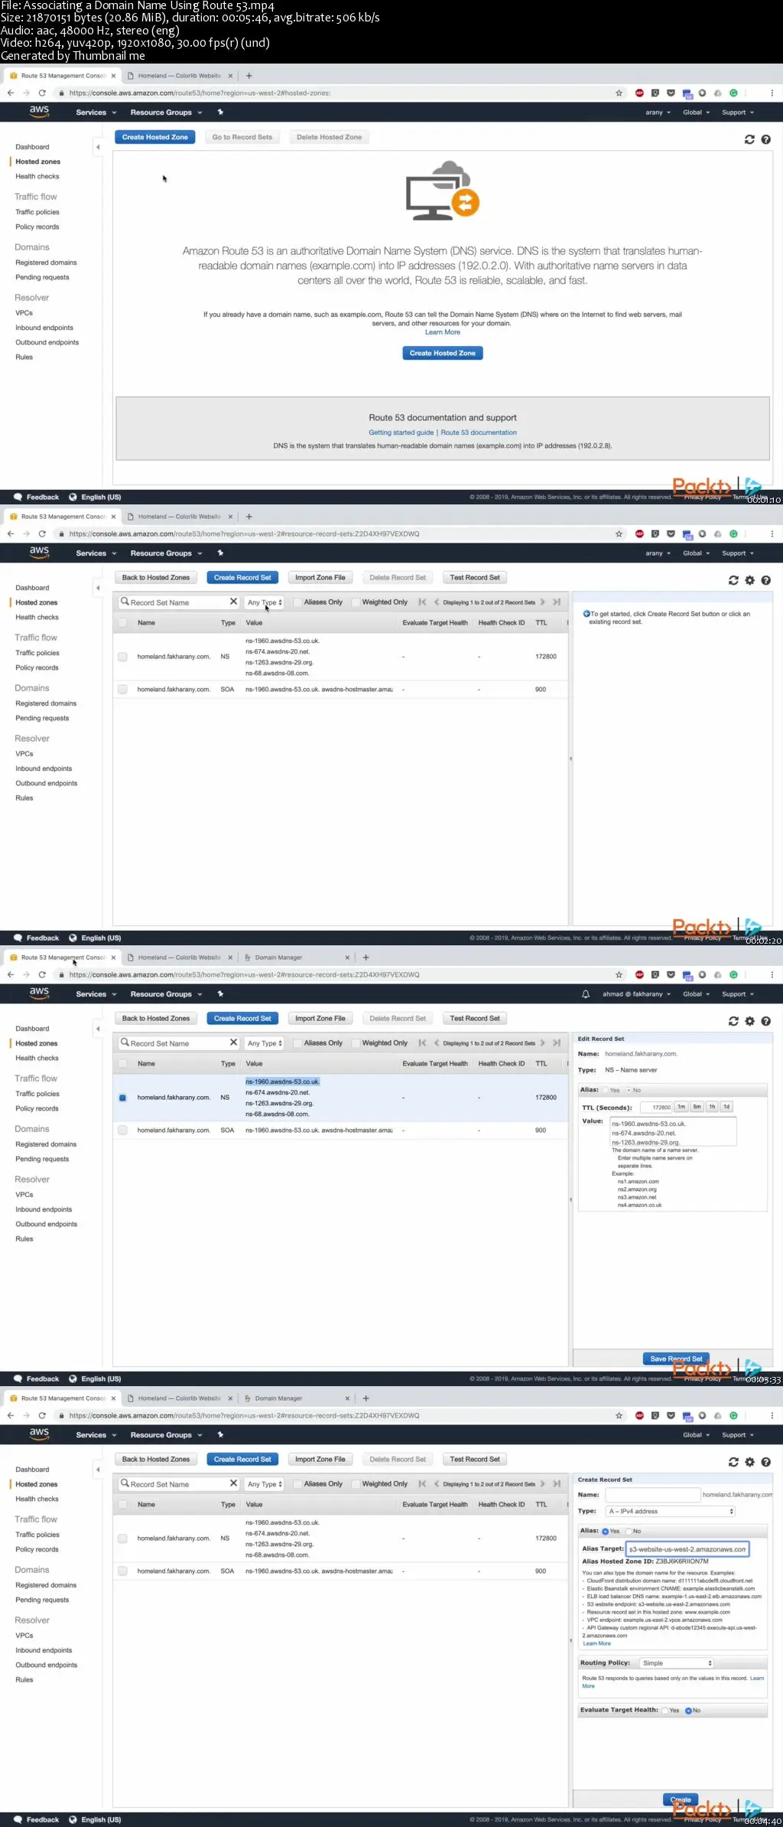This screenshot has width=783, height=1827.
Task: Click Back to Hosted Zones in 00:02:20 frame
Action: (x=156, y=578)
